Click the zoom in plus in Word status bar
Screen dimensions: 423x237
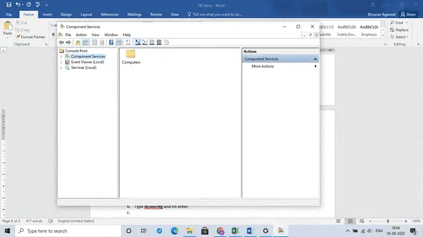tap(405, 221)
